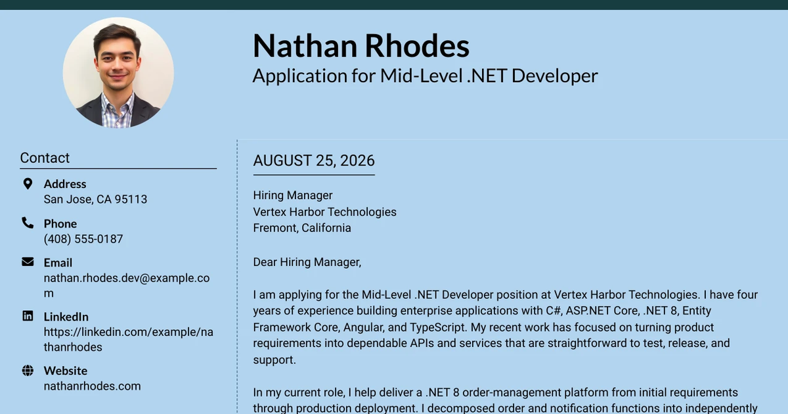This screenshot has height=414, width=788.
Task: Click the AUGUST 25, 2026 date
Action: coord(314,160)
